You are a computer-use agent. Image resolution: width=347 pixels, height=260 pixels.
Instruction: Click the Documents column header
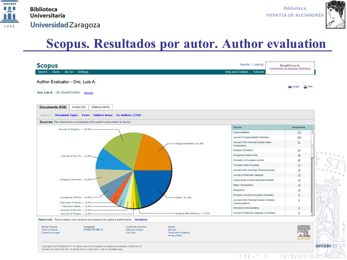pos(298,127)
